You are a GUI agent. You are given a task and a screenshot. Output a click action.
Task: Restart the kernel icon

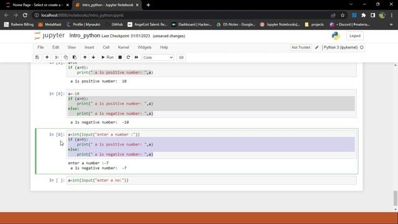128,57
